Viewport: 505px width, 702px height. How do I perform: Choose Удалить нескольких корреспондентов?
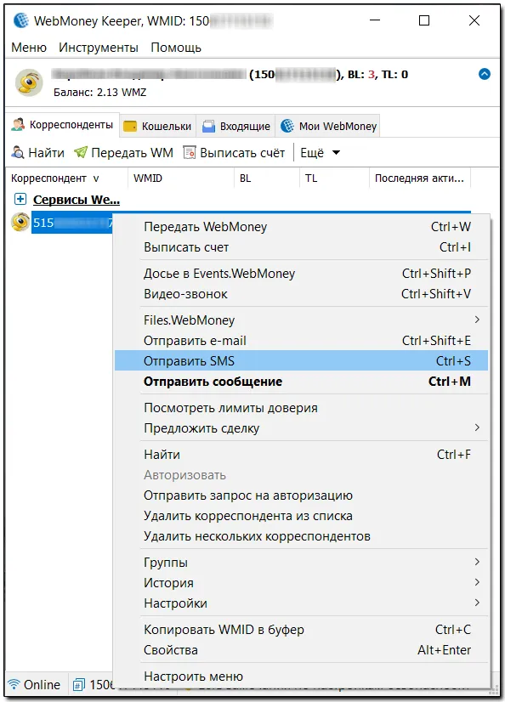(301, 536)
